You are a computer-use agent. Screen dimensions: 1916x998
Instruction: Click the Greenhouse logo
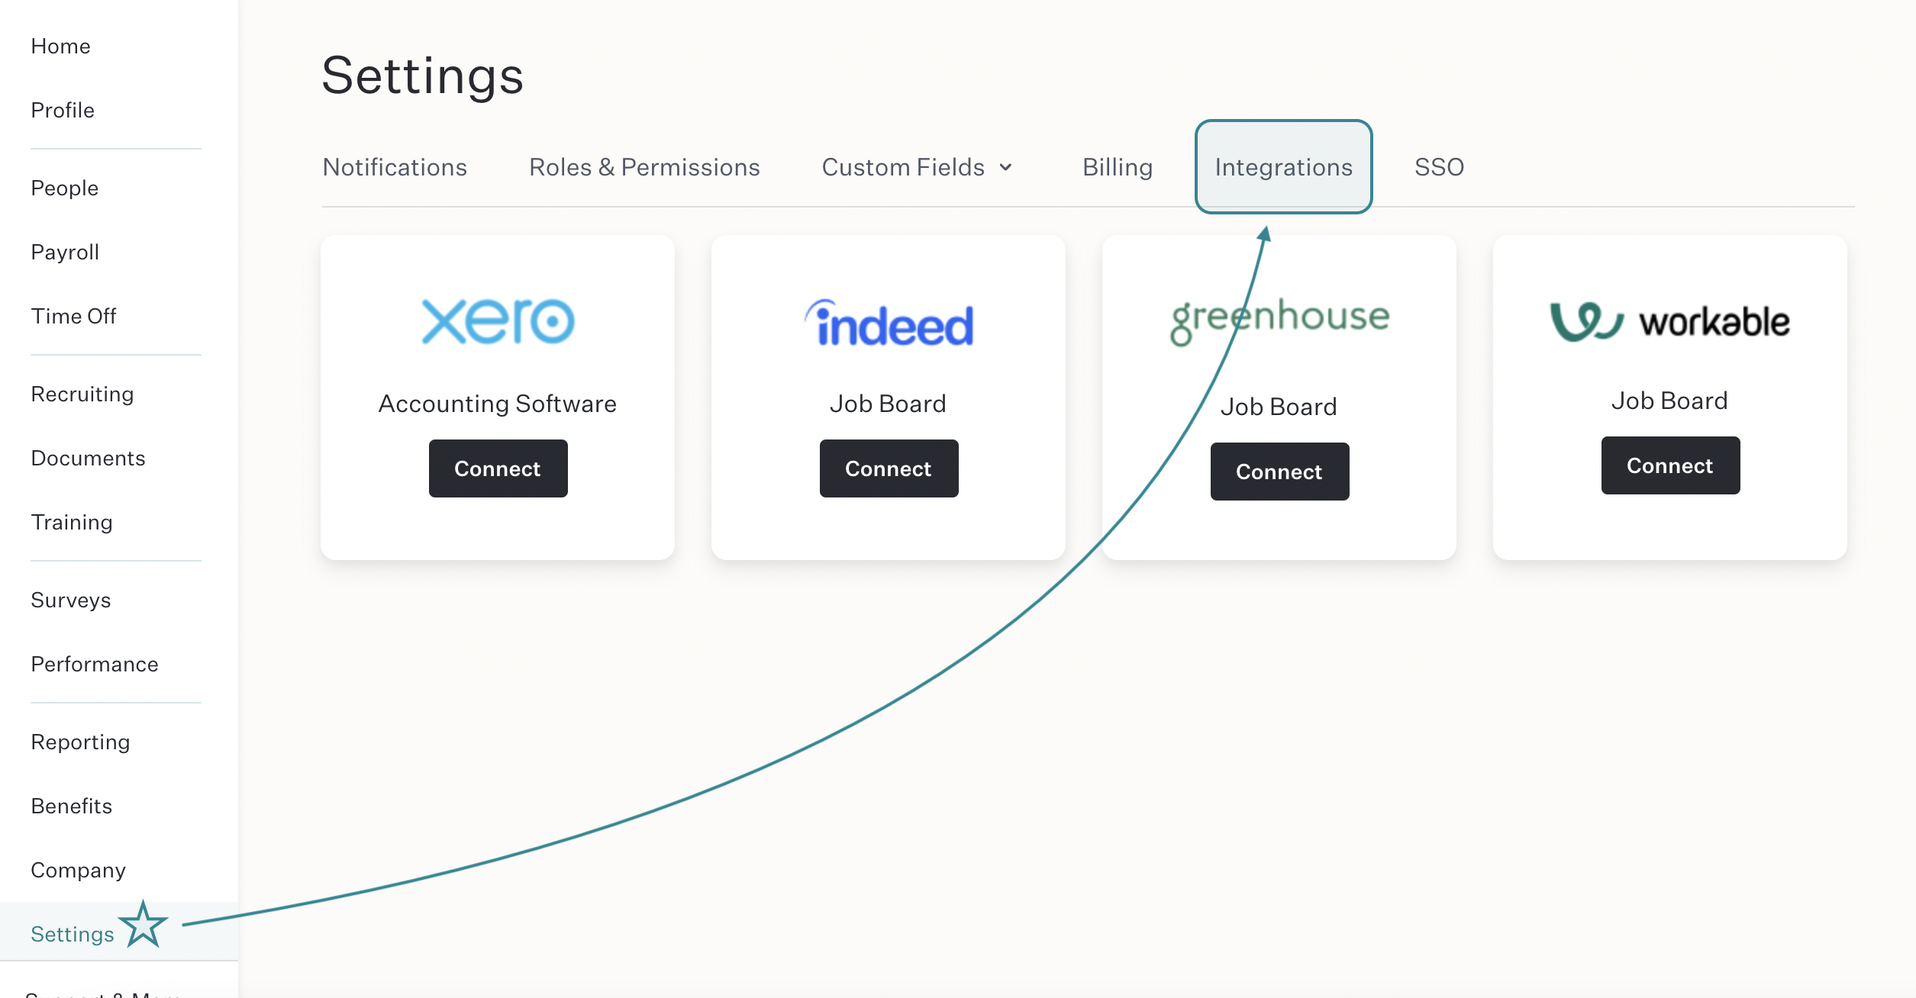1280,321
